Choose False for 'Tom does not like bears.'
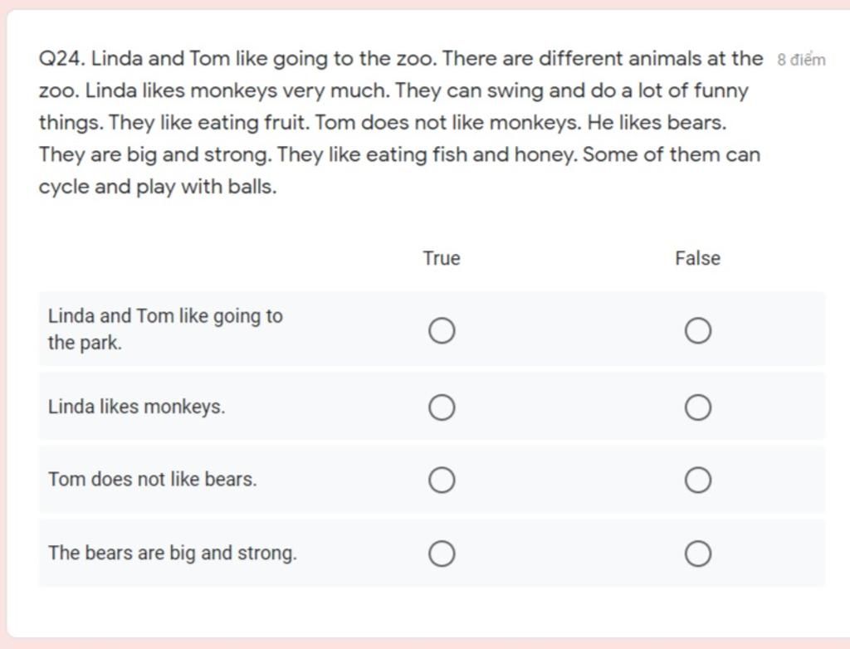The width and height of the screenshot is (850, 649). click(x=697, y=480)
